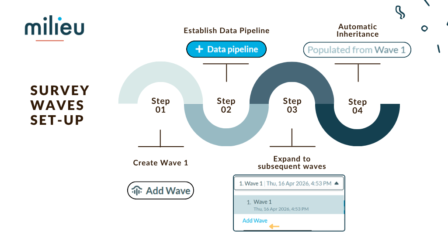Image resolution: width=448 pixels, height=240 pixels.
Task: Click the milieu logo
Action: (55, 27)
